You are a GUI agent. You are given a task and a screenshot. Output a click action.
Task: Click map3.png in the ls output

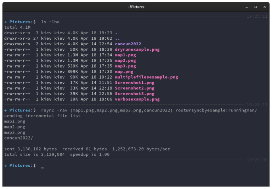pos(125,66)
